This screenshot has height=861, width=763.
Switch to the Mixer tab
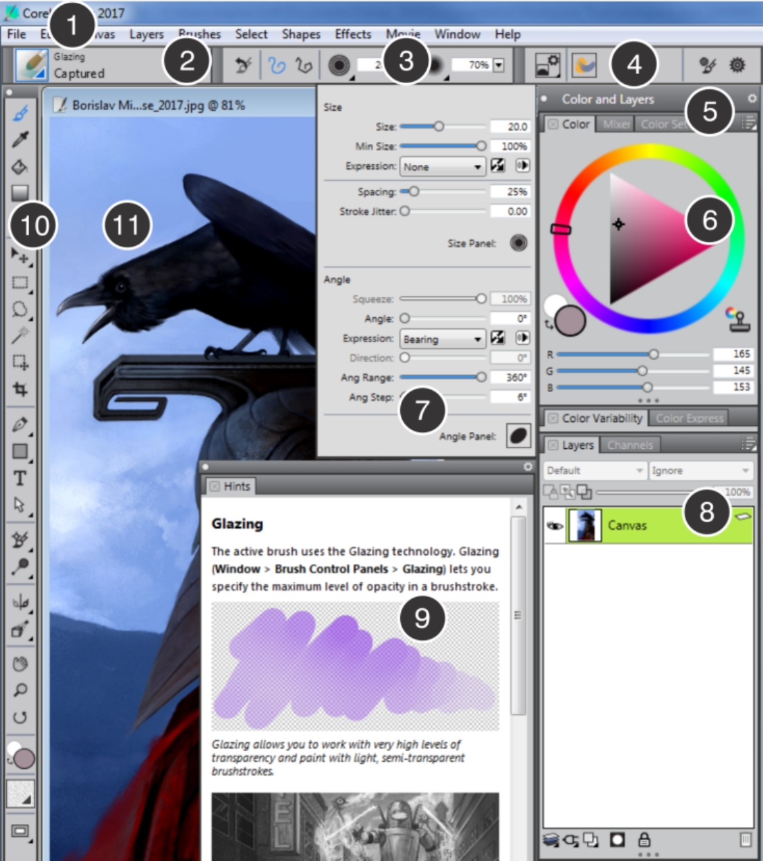(x=616, y=124)
